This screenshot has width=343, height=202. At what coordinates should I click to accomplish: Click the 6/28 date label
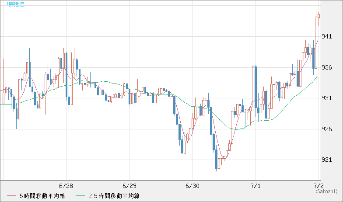pyautogui.click(x=66, y=186)
